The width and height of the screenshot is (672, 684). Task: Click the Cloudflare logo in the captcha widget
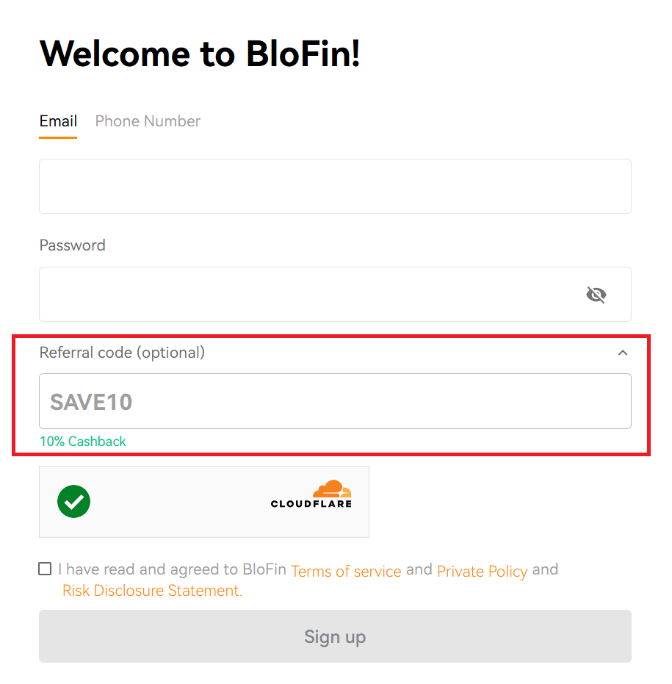click(311, 492)
